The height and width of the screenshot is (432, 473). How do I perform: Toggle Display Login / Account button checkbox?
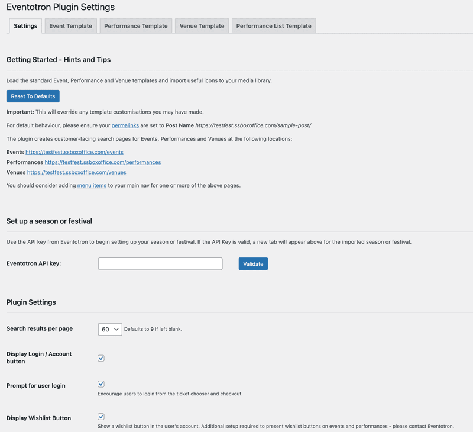coord(101,358)
